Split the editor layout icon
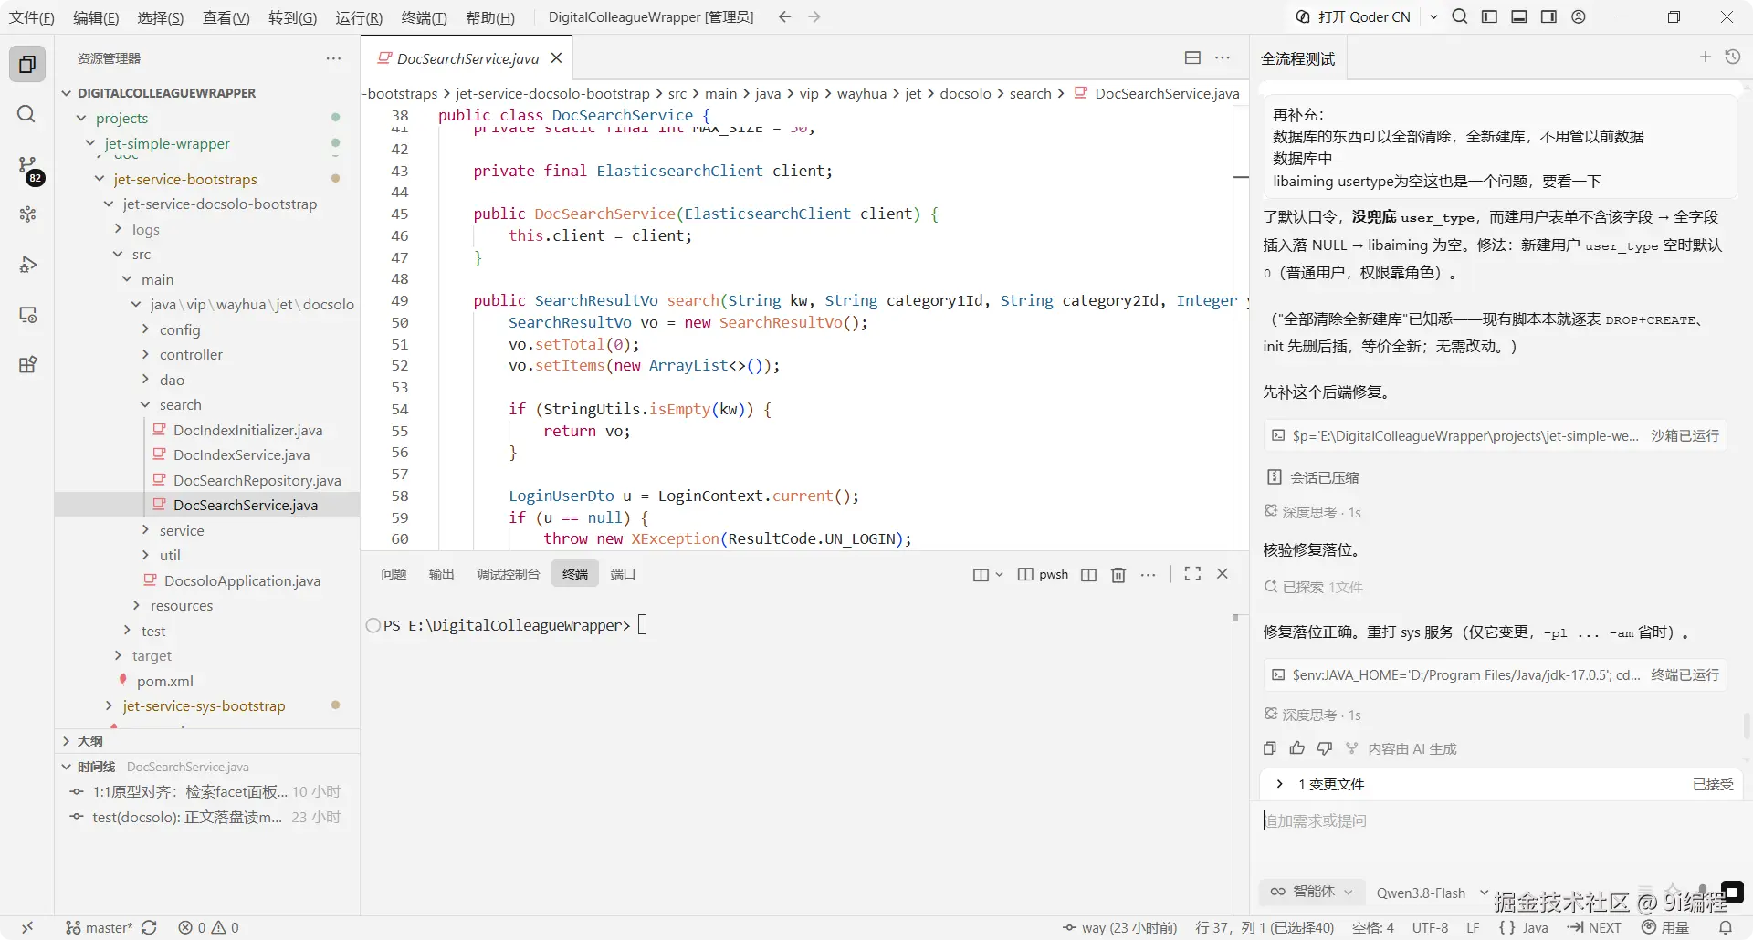The image size is (1753, 940). click(1192, 57)
